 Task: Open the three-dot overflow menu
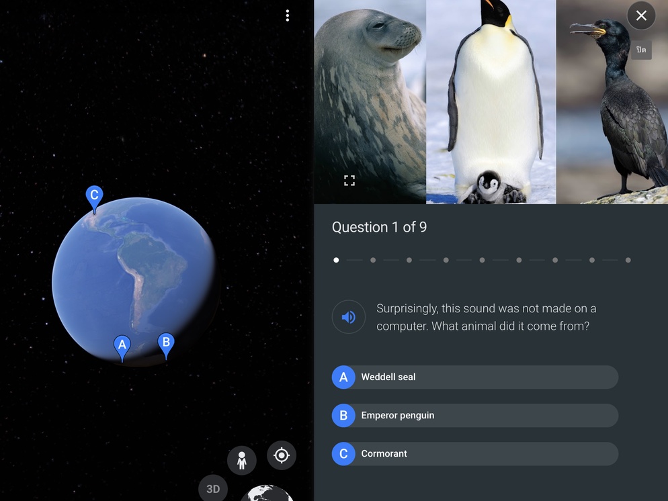click(288, 15)
